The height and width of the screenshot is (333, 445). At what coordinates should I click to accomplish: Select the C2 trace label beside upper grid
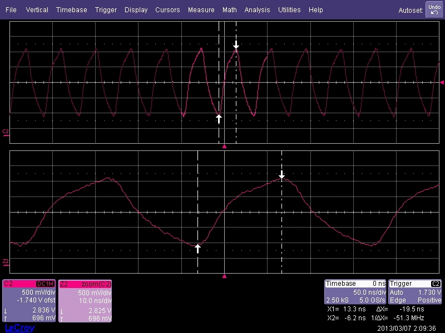6,132
